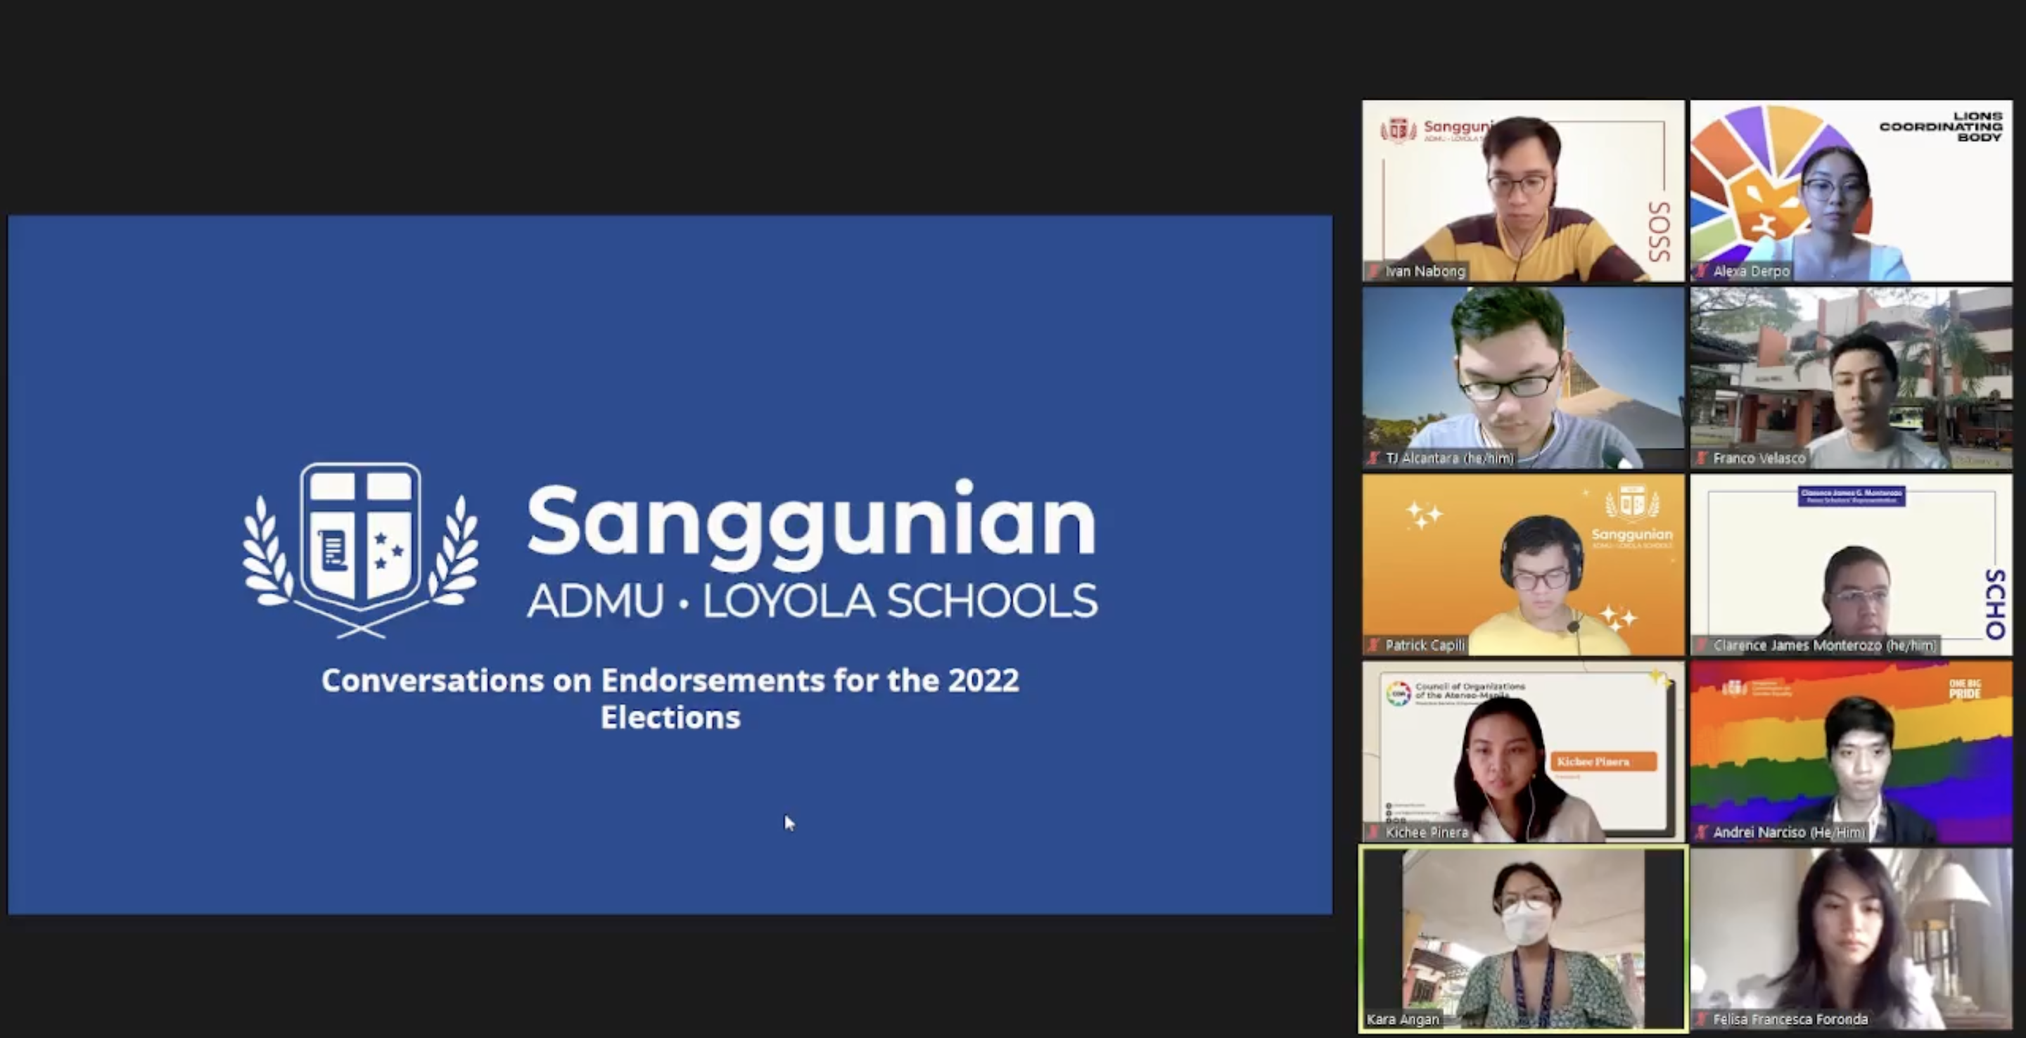Click Ivan Nabong's muted microphone icon
This screenshot has height=1038, width=2026.
click(x=1375, y=271)
